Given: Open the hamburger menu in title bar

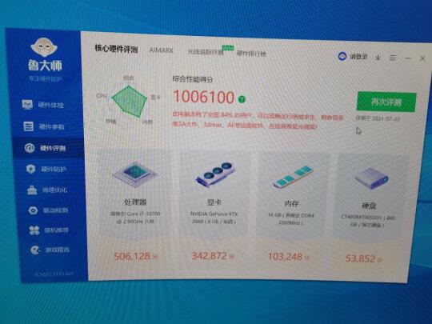Looking at the screenshot, I should click(393, 58).
